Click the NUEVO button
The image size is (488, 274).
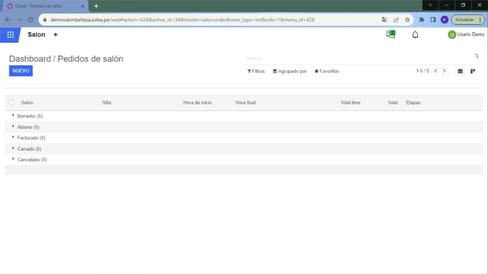(21, 71)
